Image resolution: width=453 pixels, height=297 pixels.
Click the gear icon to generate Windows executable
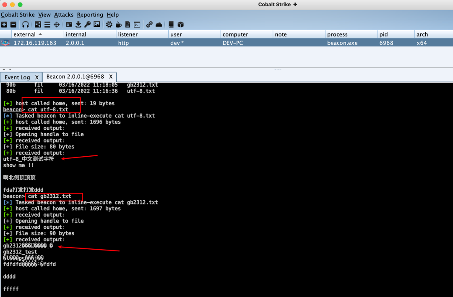109,25
